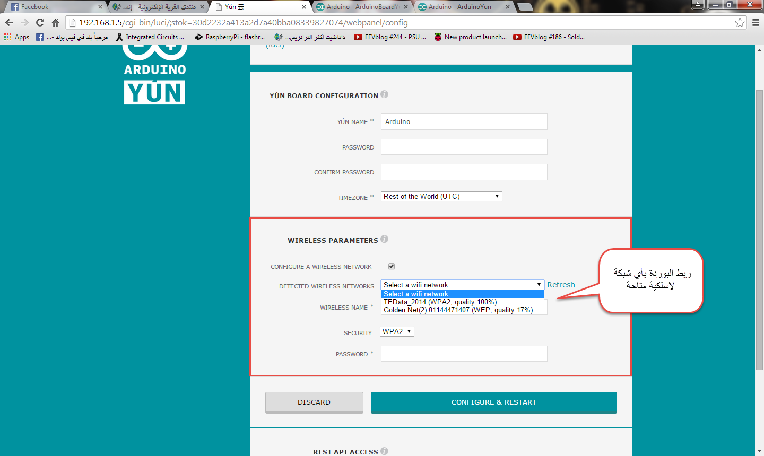Open the Timezone dropdown
The image size is (764, 456).
[441, 196]
